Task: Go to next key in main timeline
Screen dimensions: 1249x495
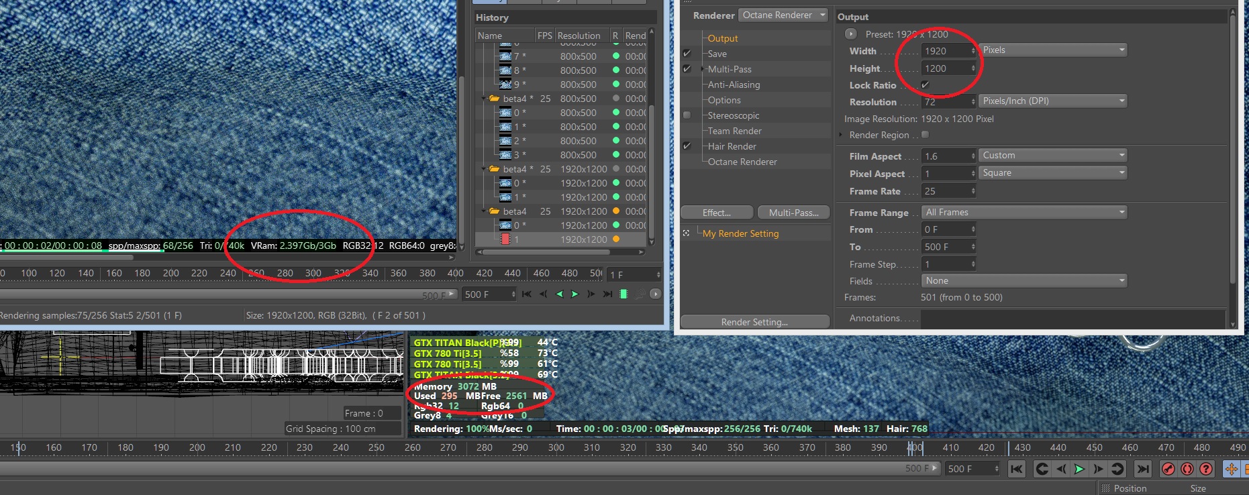Action: pos(1117,469)
